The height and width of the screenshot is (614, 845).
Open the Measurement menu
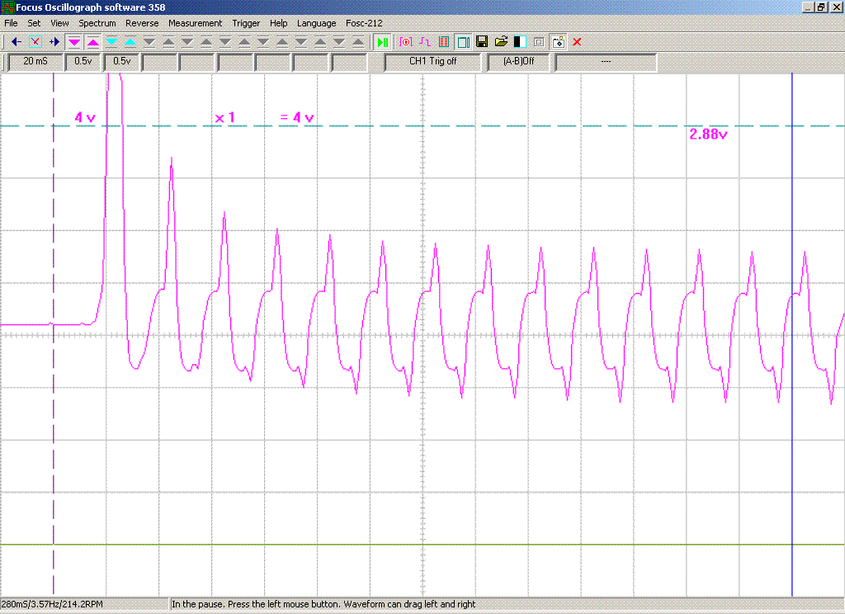pyautogui.click(x=195, y=23)
